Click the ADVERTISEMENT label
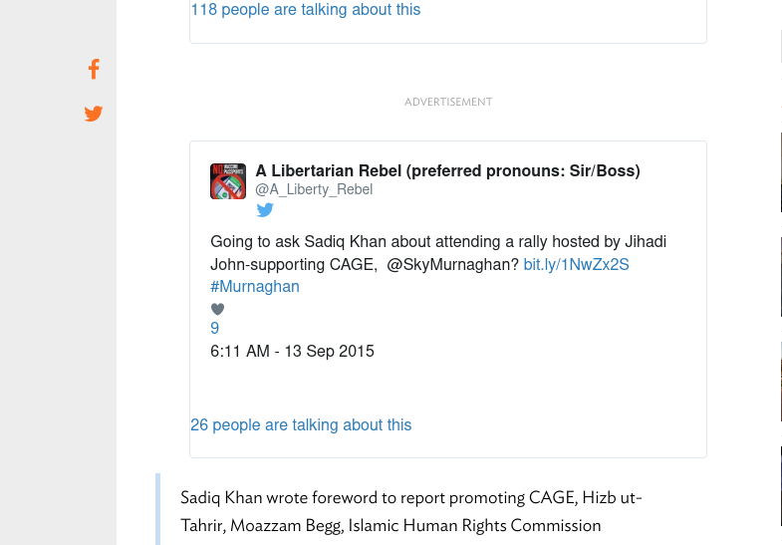782x545 pixels. 448,102
